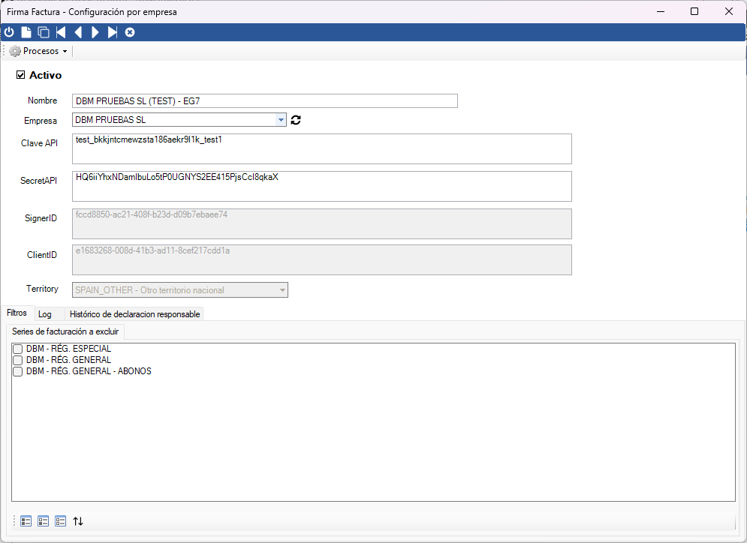Check the DBM - RÉG. ESPECIAL series

(x=18, y=349)
